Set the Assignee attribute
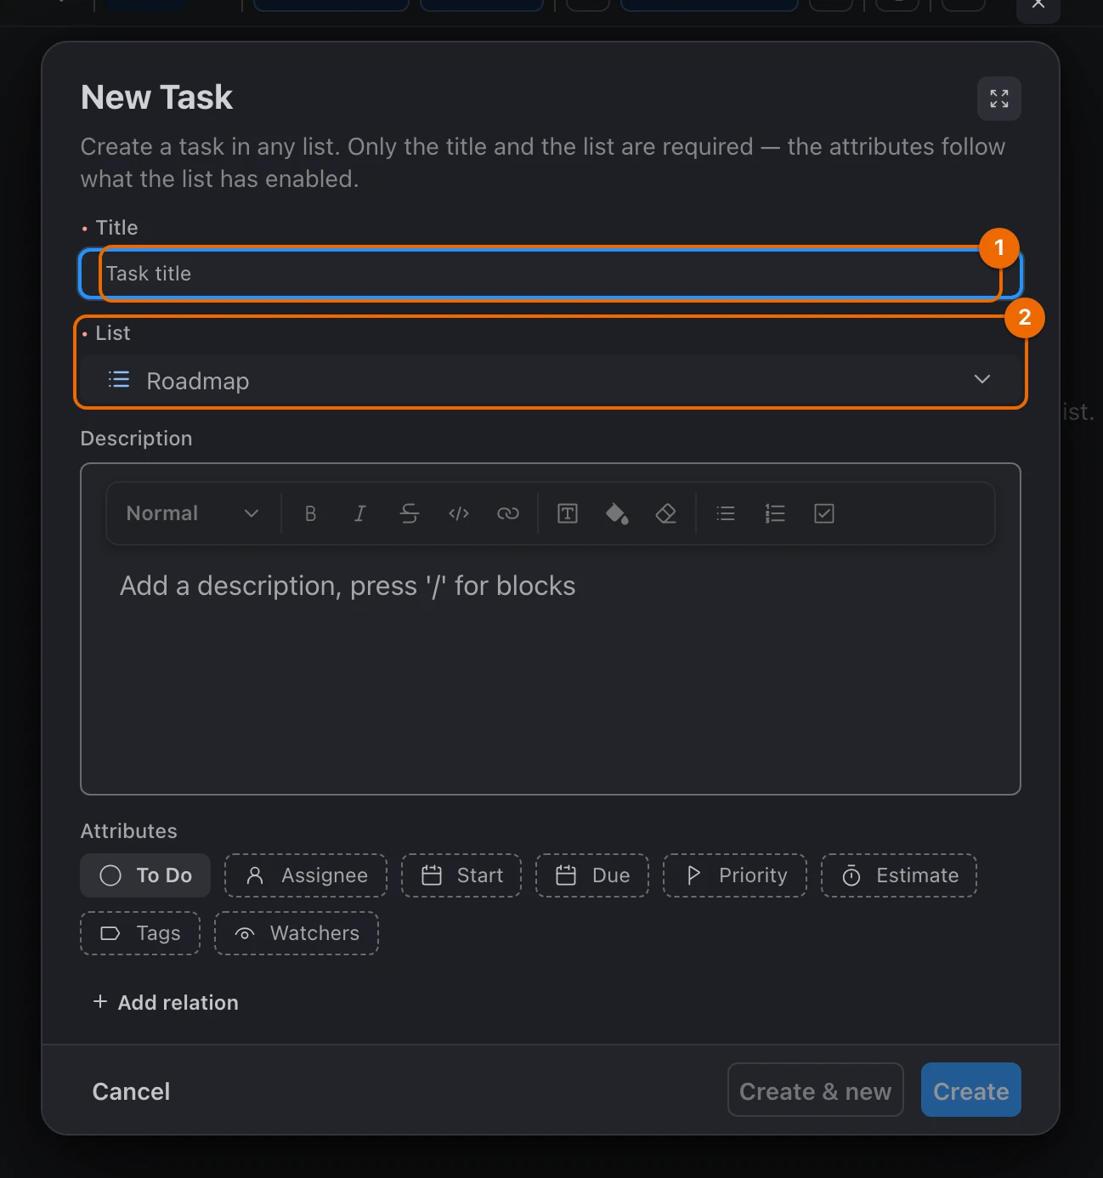 pos(306,875)
